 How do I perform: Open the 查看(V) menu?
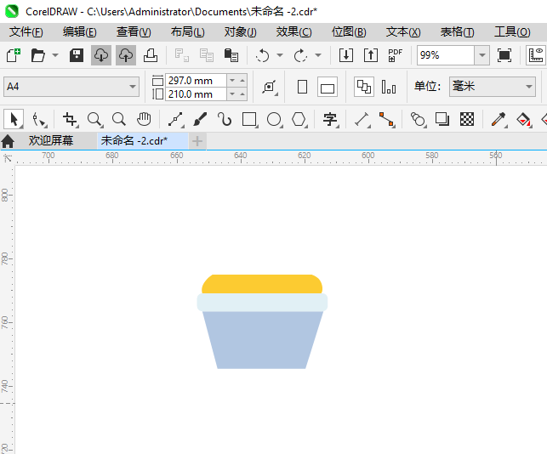pyautogui.click(x=134, y=32)
